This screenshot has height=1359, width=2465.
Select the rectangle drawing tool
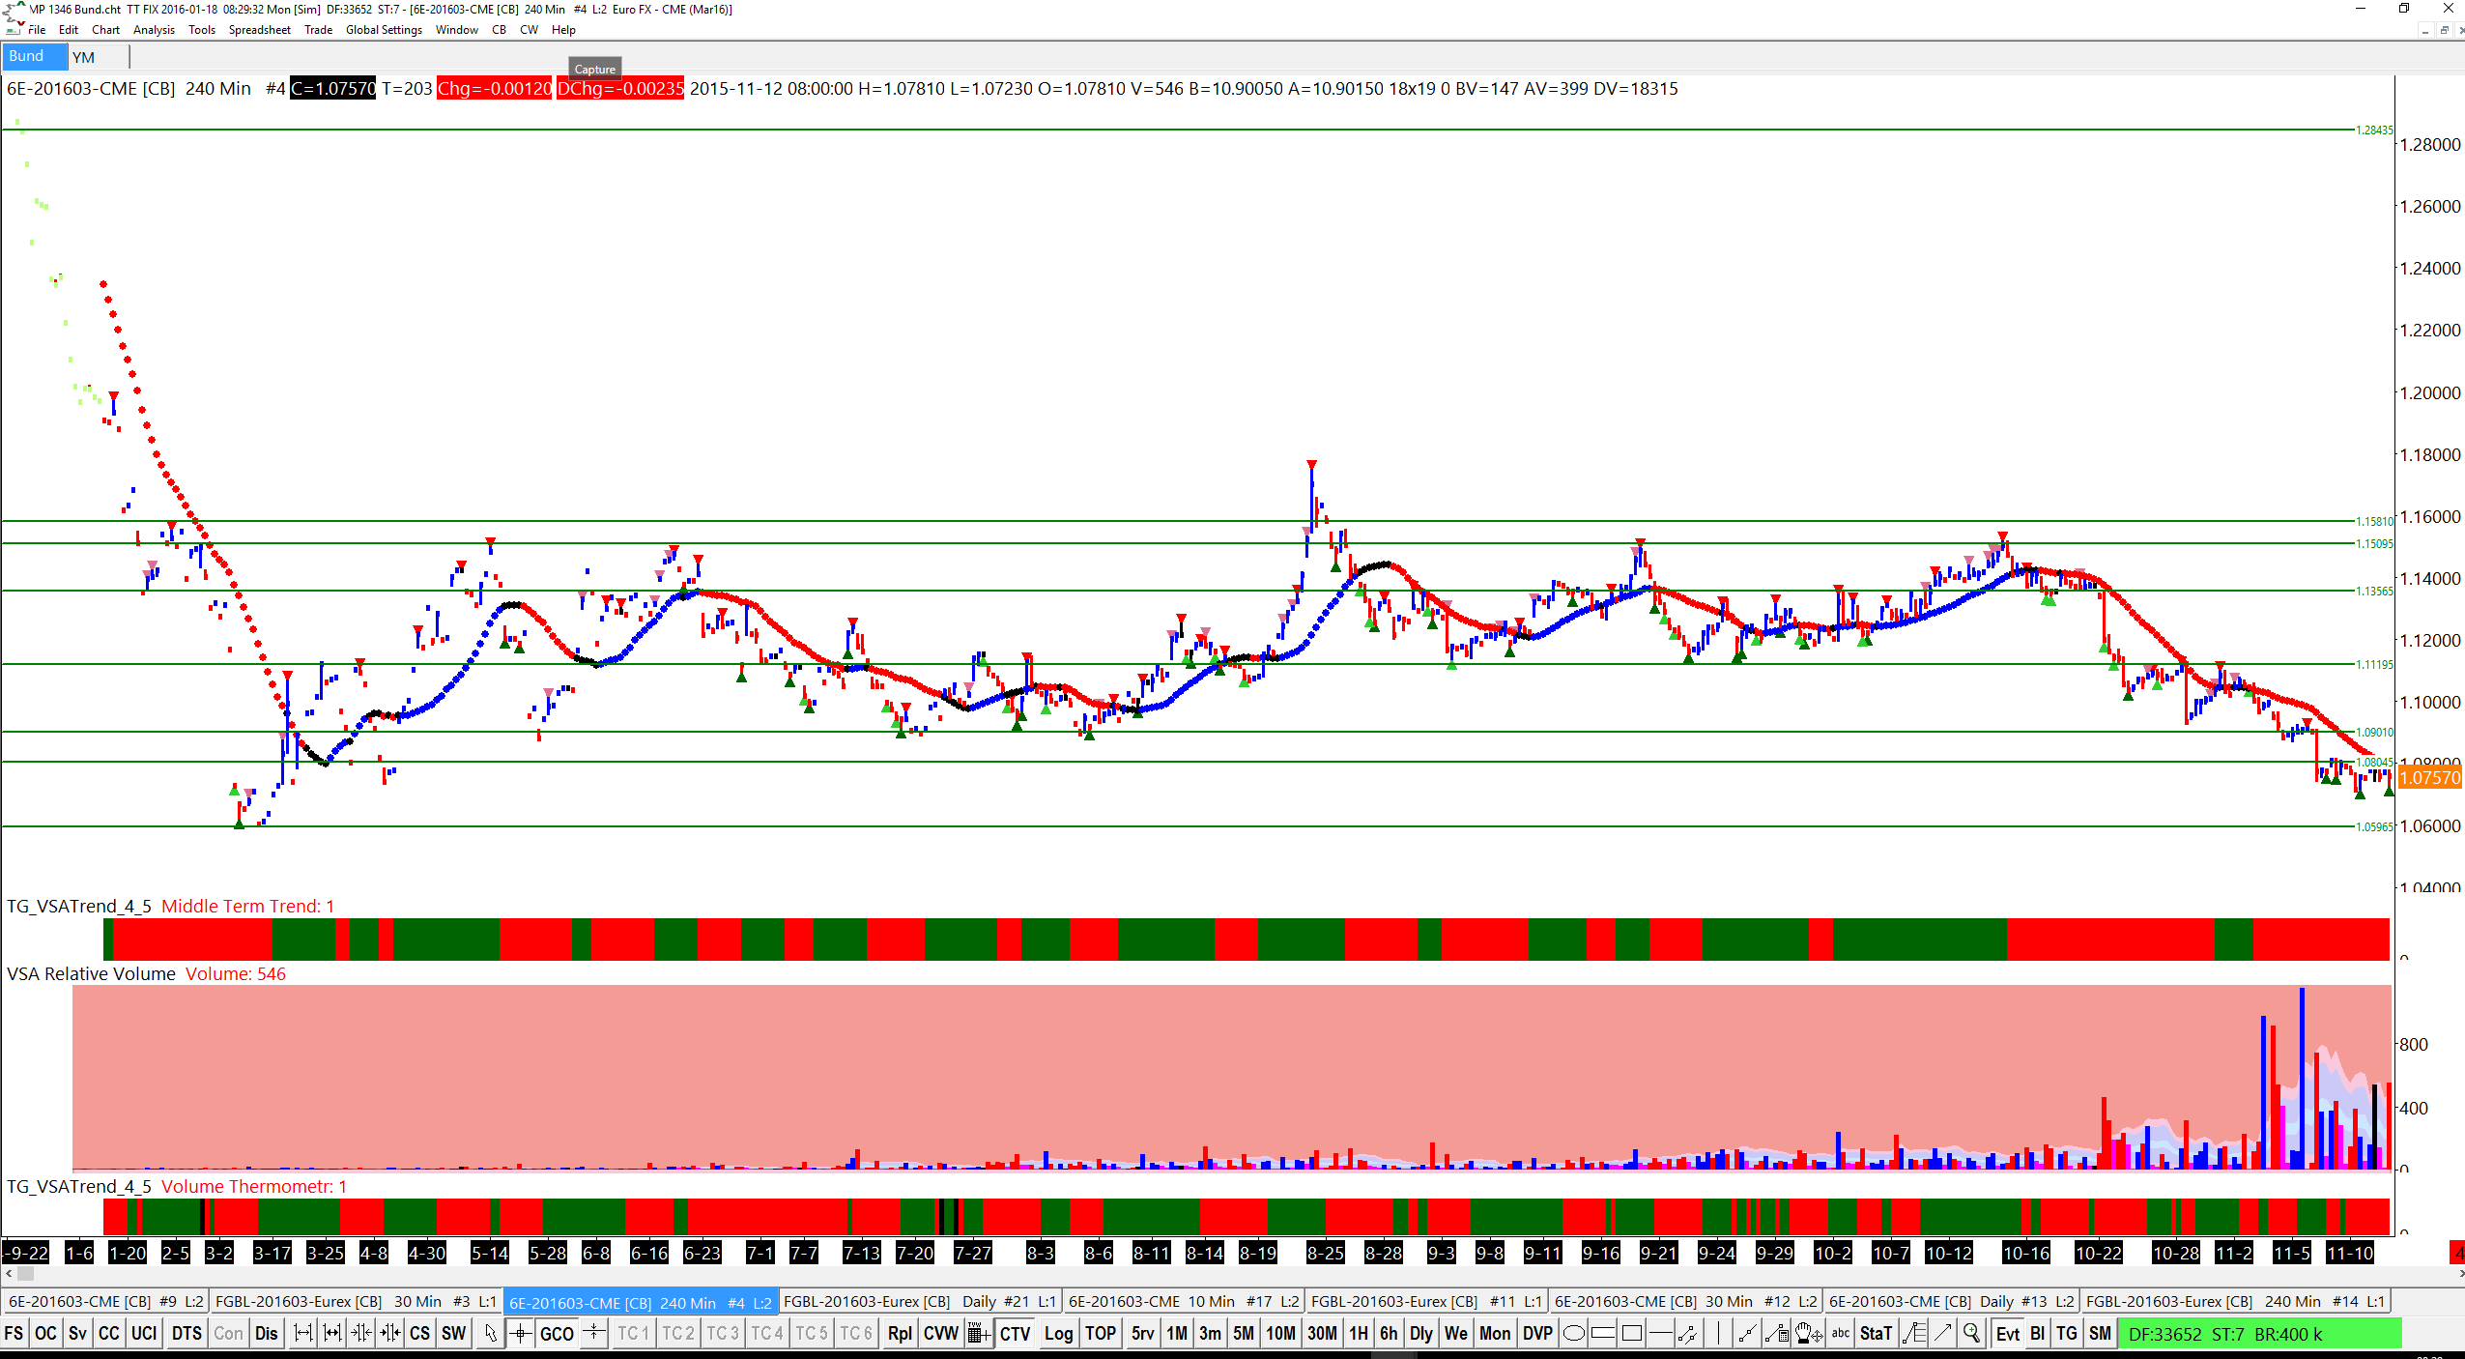[x=1632, y=1334]
